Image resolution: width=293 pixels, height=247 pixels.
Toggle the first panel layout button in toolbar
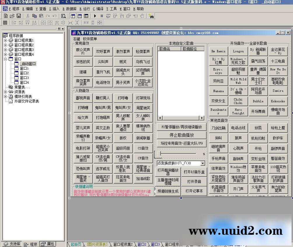pyautogui.click(x=73, y=16)
